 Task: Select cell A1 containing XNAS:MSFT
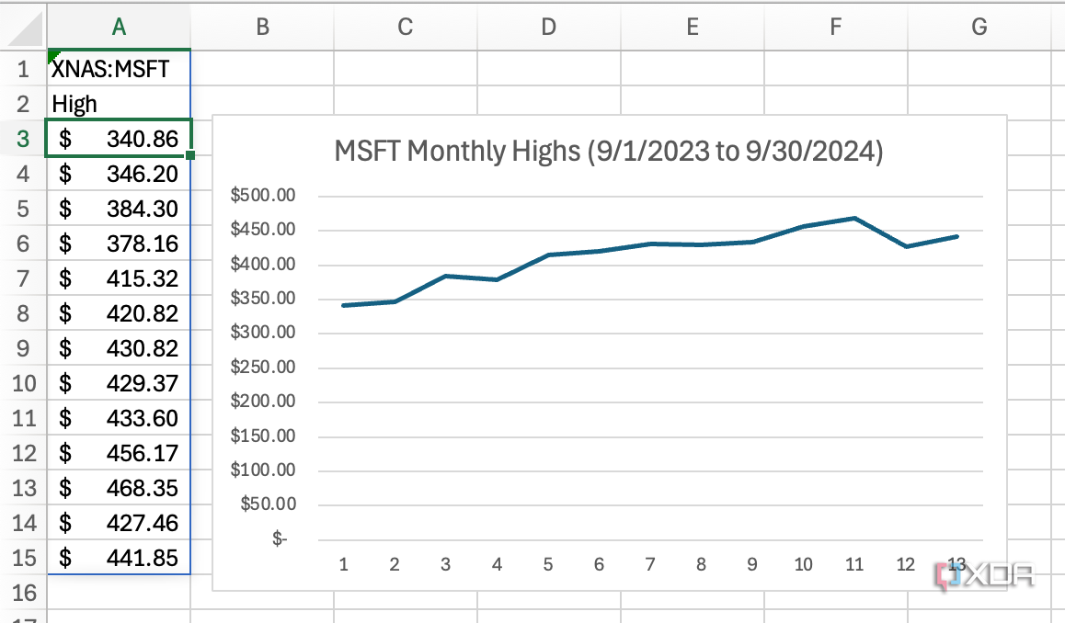click(x=119, y=68)
